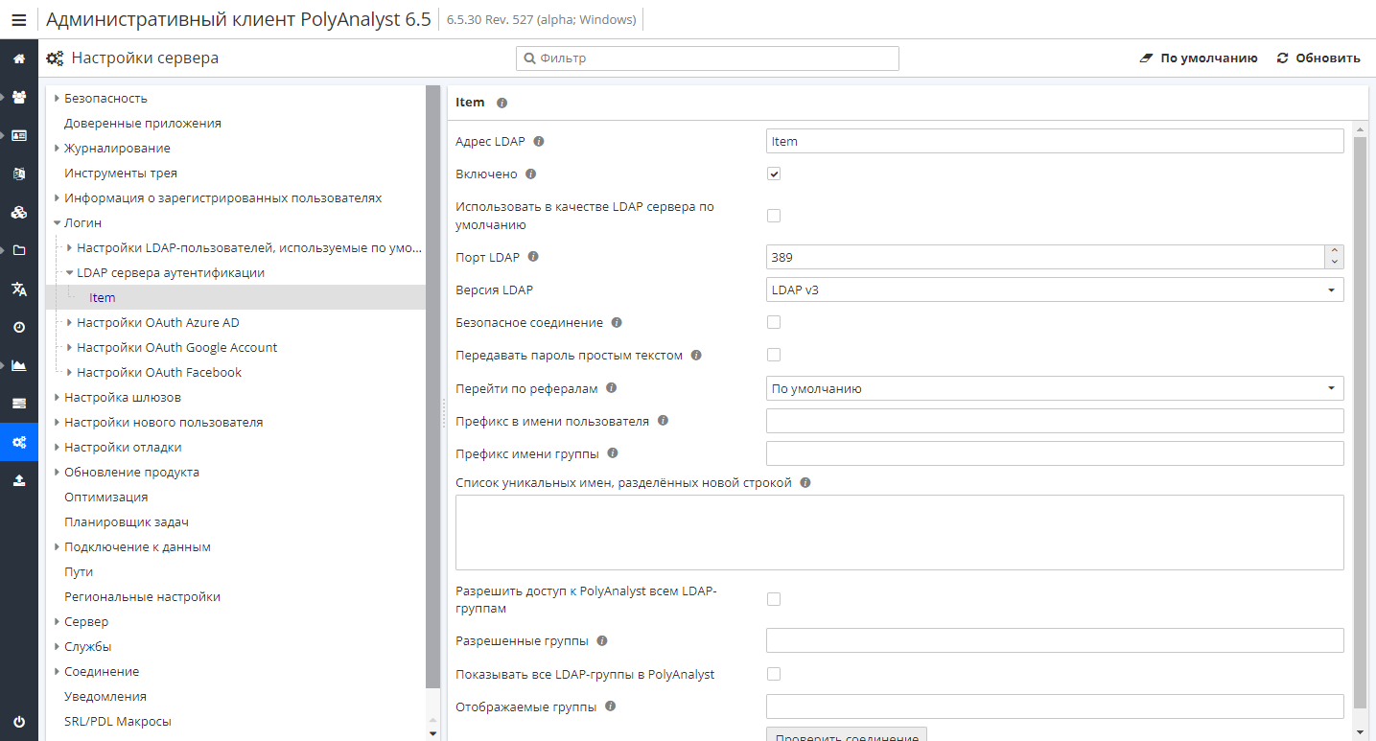1376x741 pixels.
Task: Focus the Фильтр search field
Action: (708, 58)
